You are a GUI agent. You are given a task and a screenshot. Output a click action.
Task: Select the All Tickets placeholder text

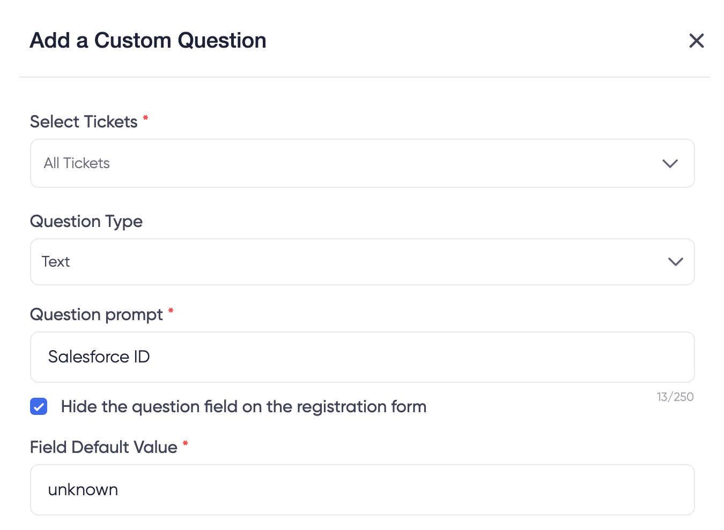(x=77, y=163)
